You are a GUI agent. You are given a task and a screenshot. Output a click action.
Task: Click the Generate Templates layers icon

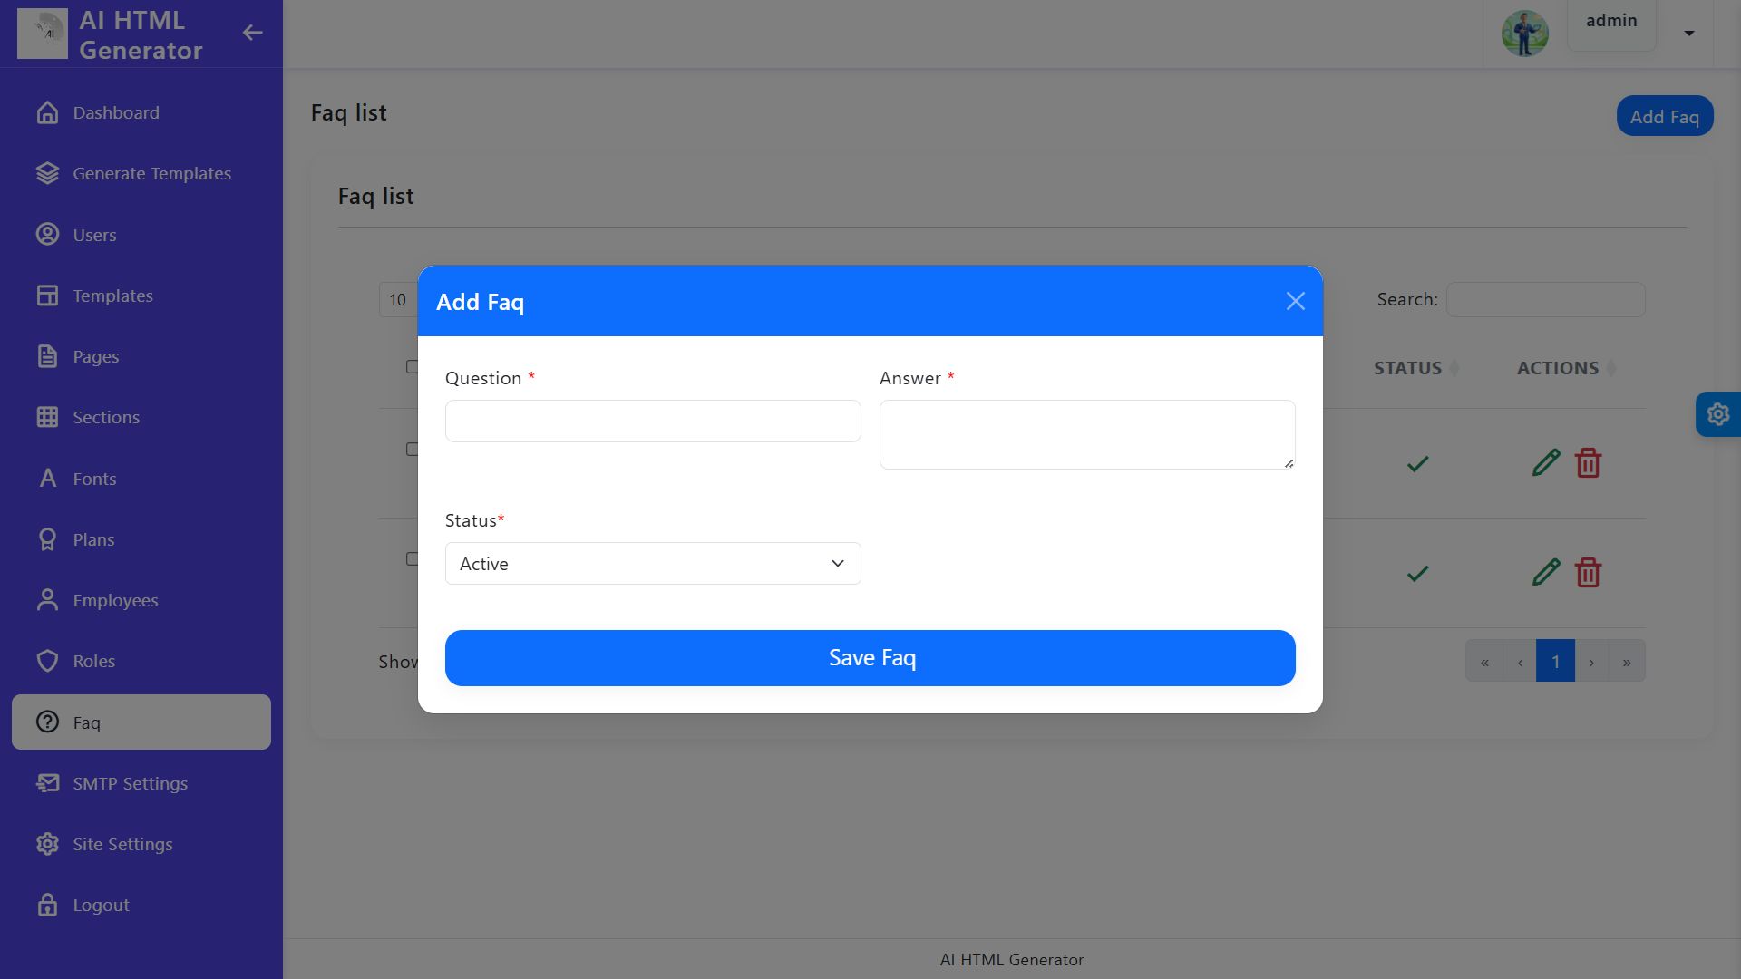pos(47,173)
